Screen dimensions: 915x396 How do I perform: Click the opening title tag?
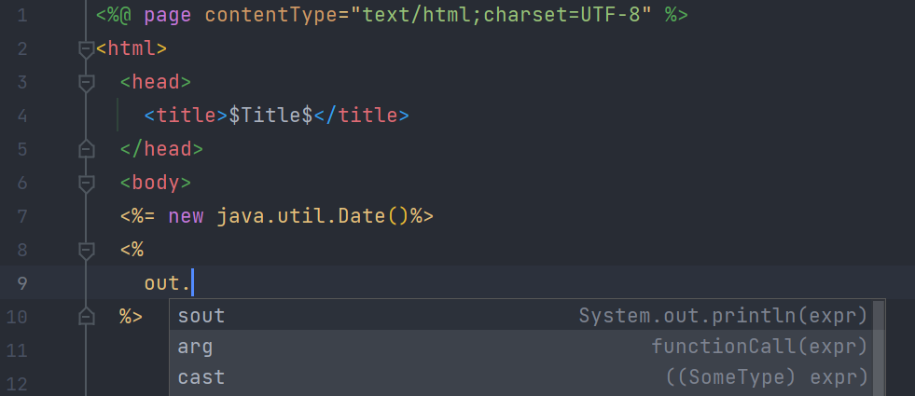pyautogui.click(x=187, y=116)
